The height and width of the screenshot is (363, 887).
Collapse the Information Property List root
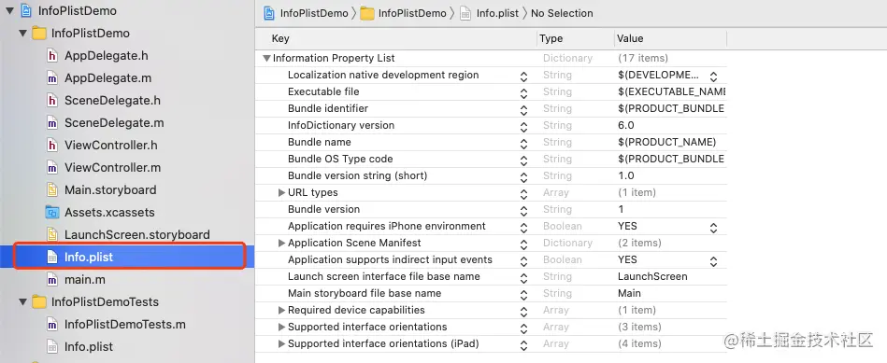[x=266, y=58]
